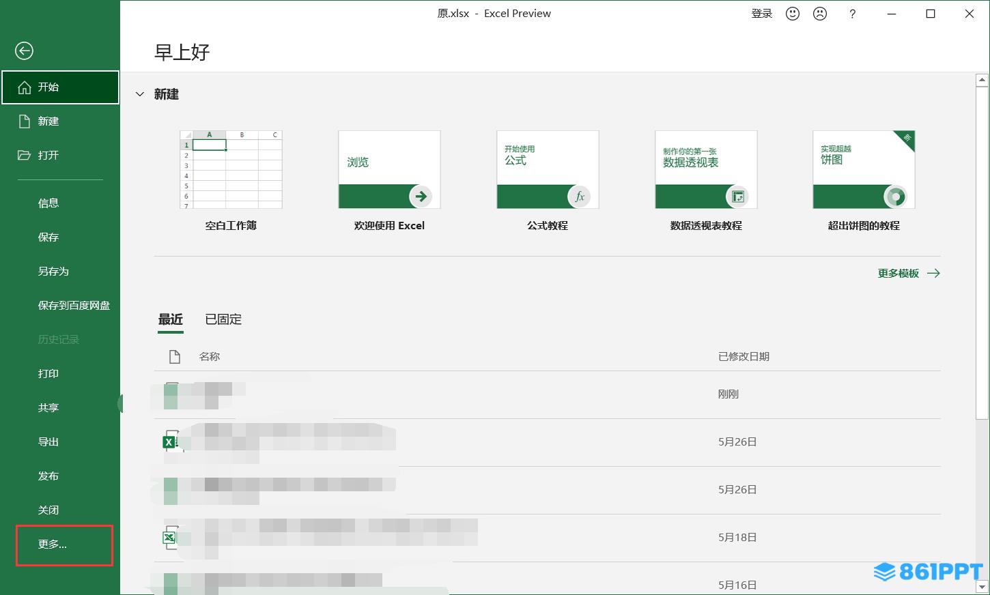This screenshot has height=595, width=990.
Task: Open the 共享 option
Action: pyautogui.click(x=60, y=408)
